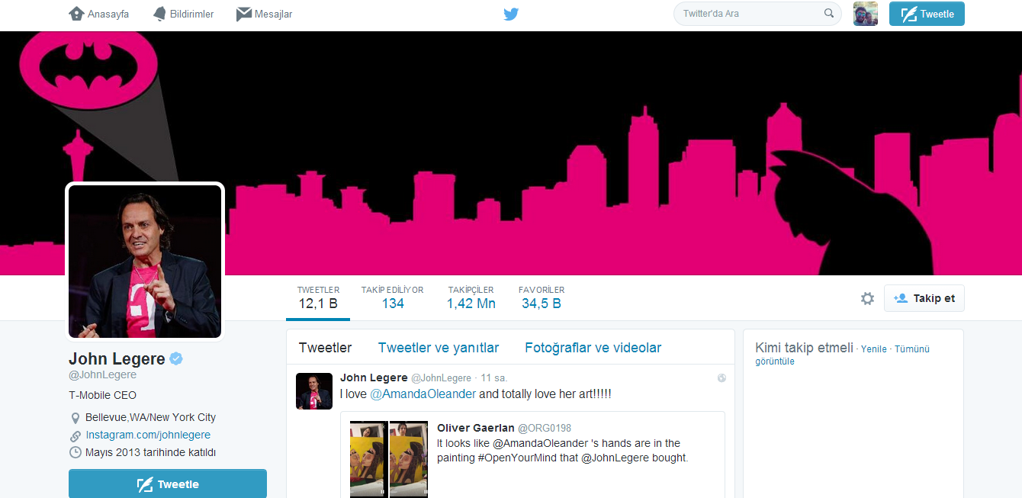Viewport: 1022px width, 498px height.
Task: Click the Kimi takip etmeli heading
Action: pos(804,348)
